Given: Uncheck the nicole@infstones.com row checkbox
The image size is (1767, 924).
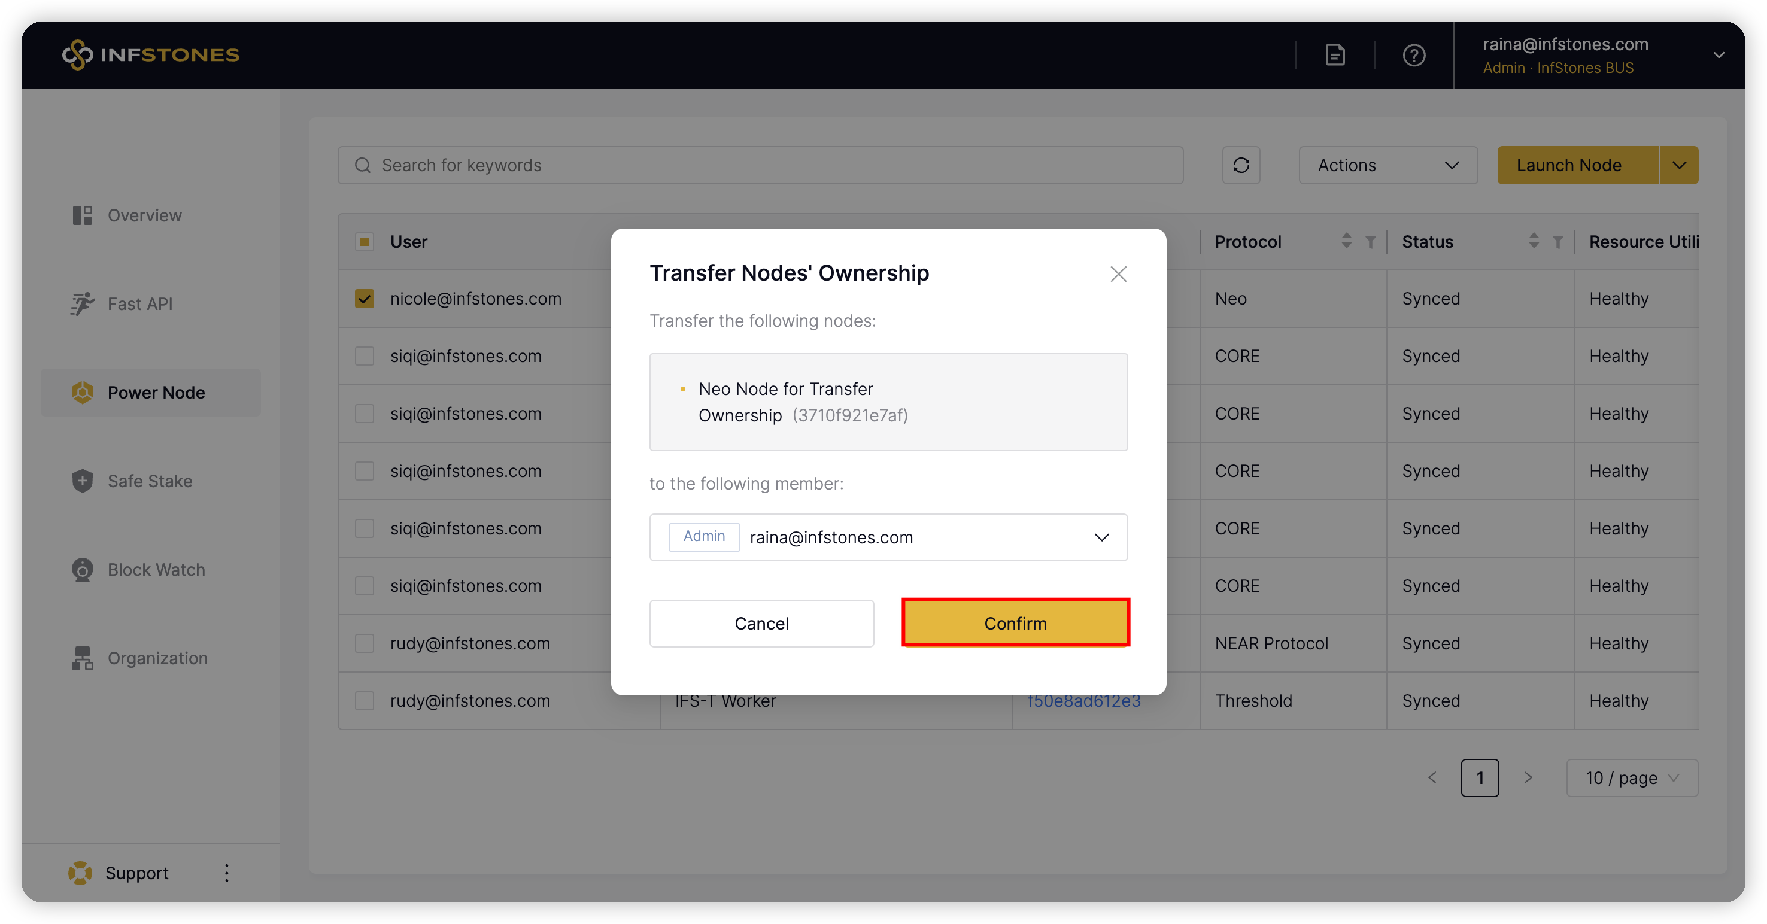Looking at the screenshot, I should [365, 299].
